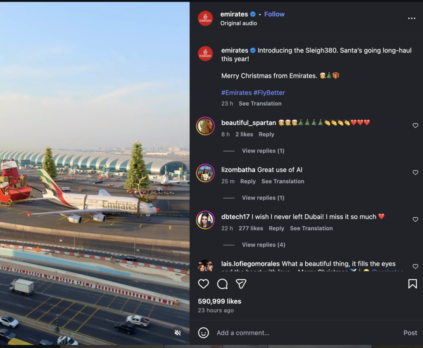
Task: Open beautiful_spartan's profile picture
Action: (x=205, y=126)
